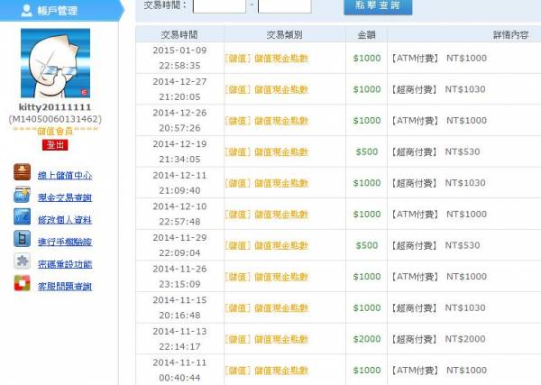Open the 線上儲值中心 link

pos(64,175)
